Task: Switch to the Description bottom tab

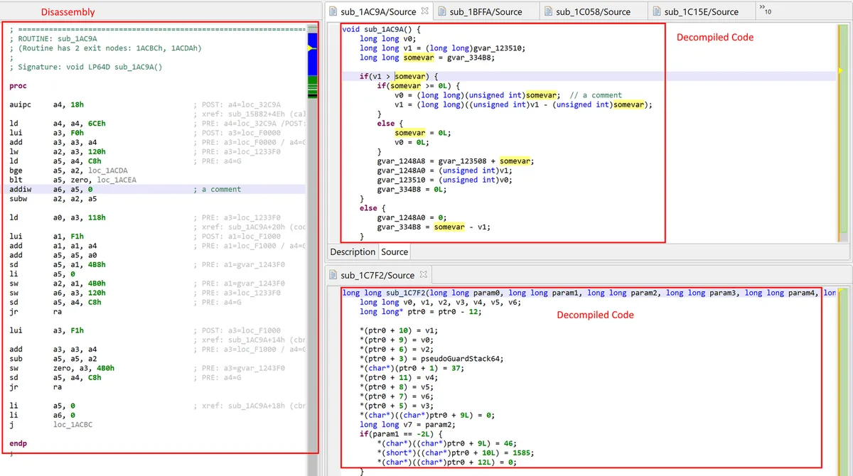Action: (x=353, y=251)
